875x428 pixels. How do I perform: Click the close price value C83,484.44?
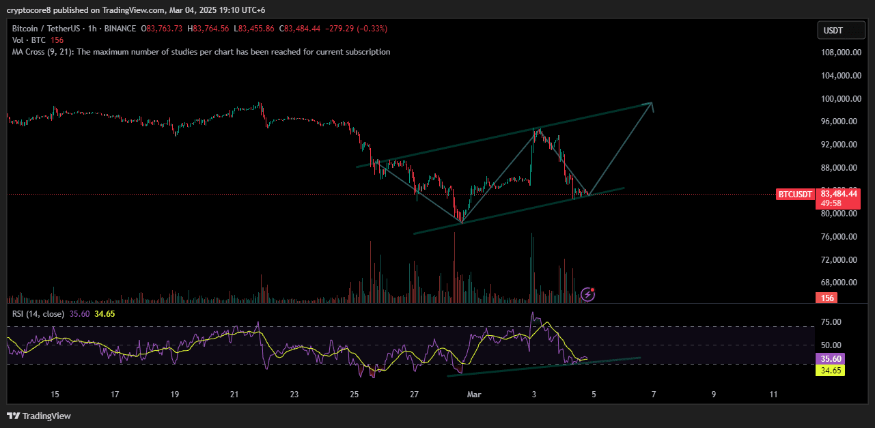pos(300,29)
